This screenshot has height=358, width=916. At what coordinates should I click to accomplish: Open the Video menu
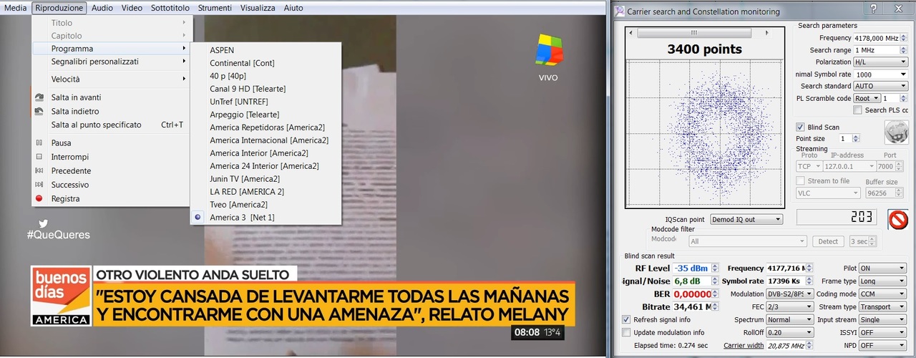pos(132,8)
